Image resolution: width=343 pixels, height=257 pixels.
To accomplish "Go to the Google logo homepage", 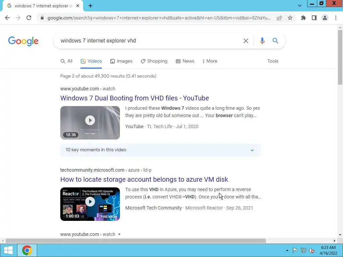I will point(23,41).
